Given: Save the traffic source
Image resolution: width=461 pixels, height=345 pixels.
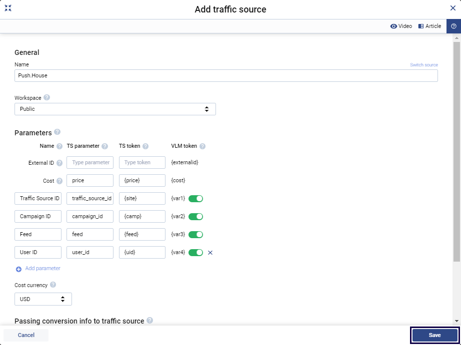Looking at the screenshot, I should 434,335.
